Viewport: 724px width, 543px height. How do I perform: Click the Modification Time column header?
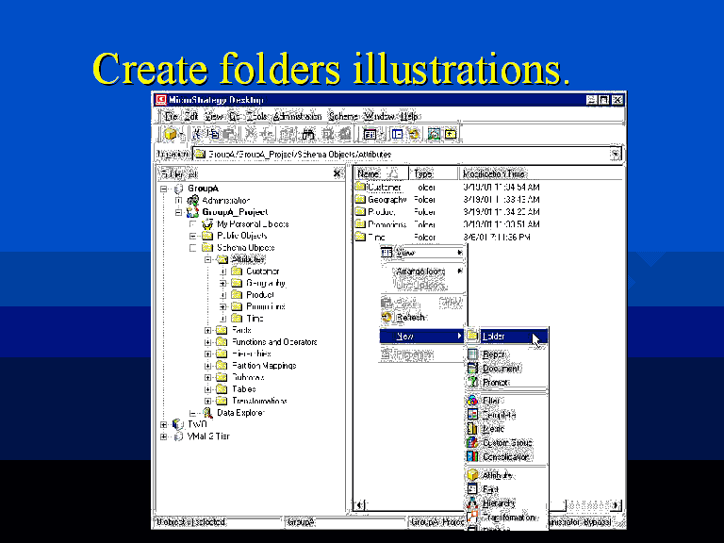(493, 173)
